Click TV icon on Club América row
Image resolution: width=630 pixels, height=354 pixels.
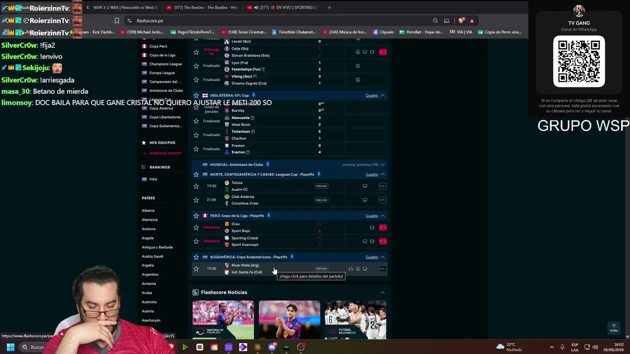click(x=365, y=200)
